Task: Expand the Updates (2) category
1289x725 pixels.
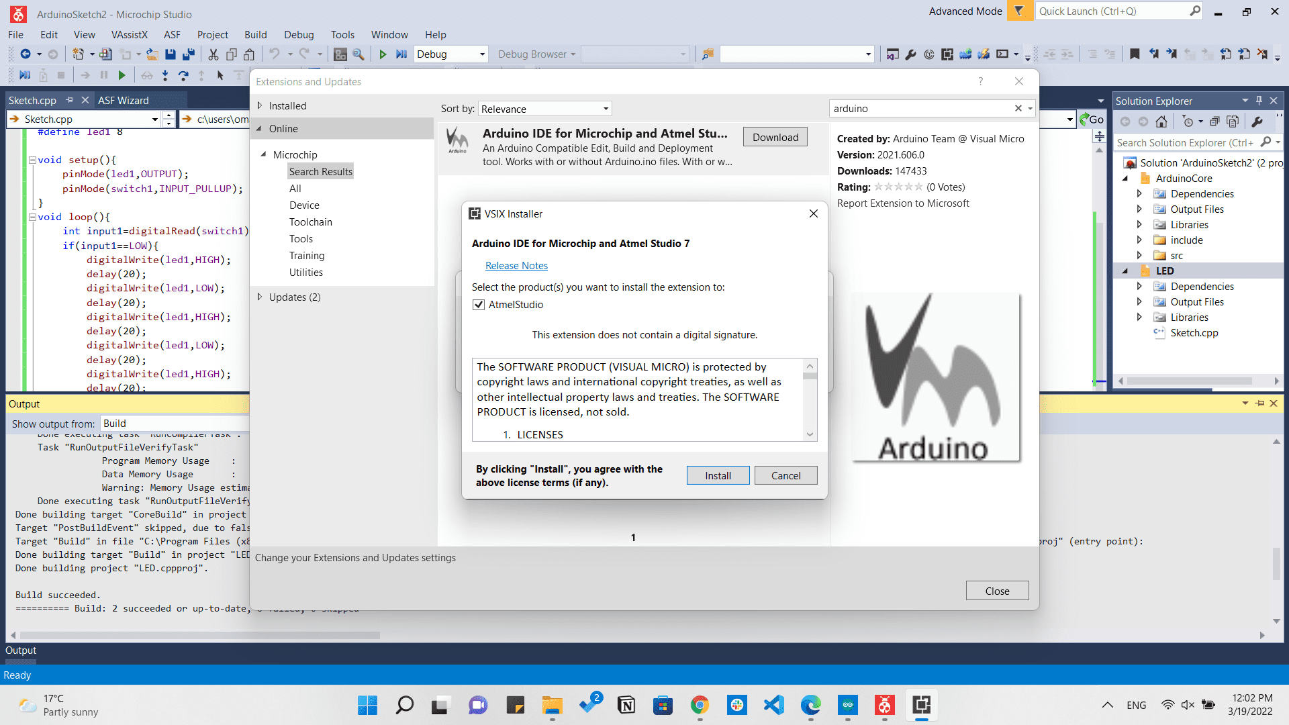Action: coord(260,297)
